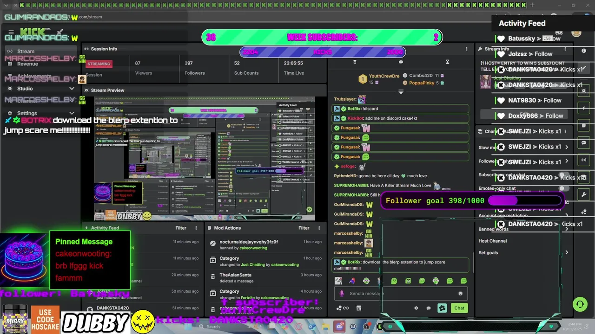The height and width of the screenshot is (334, 595).
Task: Collapse the chat leaderboard arrow
Action: pyautogui.click(x=401, y=92)
